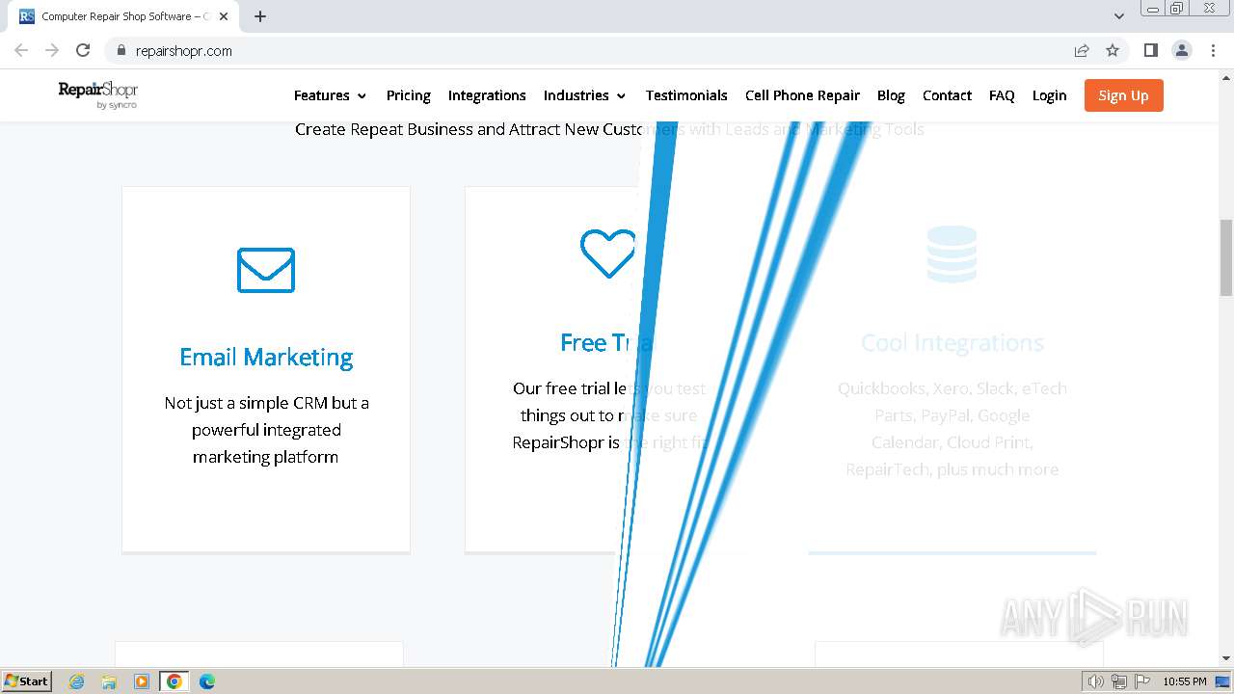Click the volume speaker tray icon
This screenshot has height=694, width=1234.
point(1095,681)
